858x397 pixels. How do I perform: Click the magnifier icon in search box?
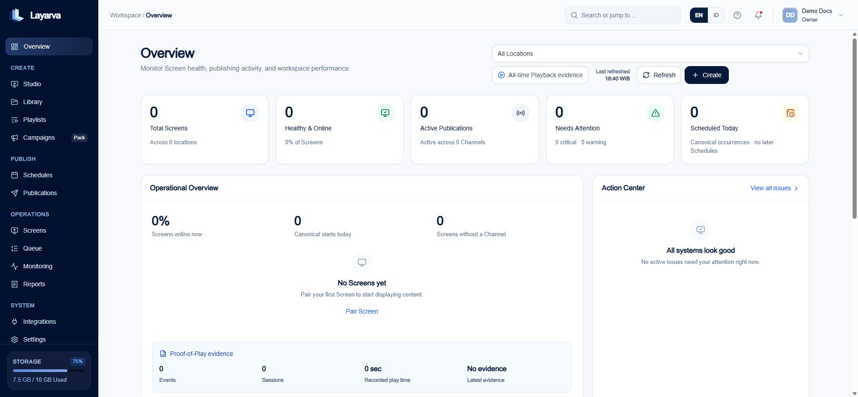coord(574,15)
